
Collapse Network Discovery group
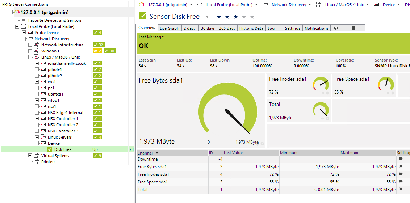point(24,39)
